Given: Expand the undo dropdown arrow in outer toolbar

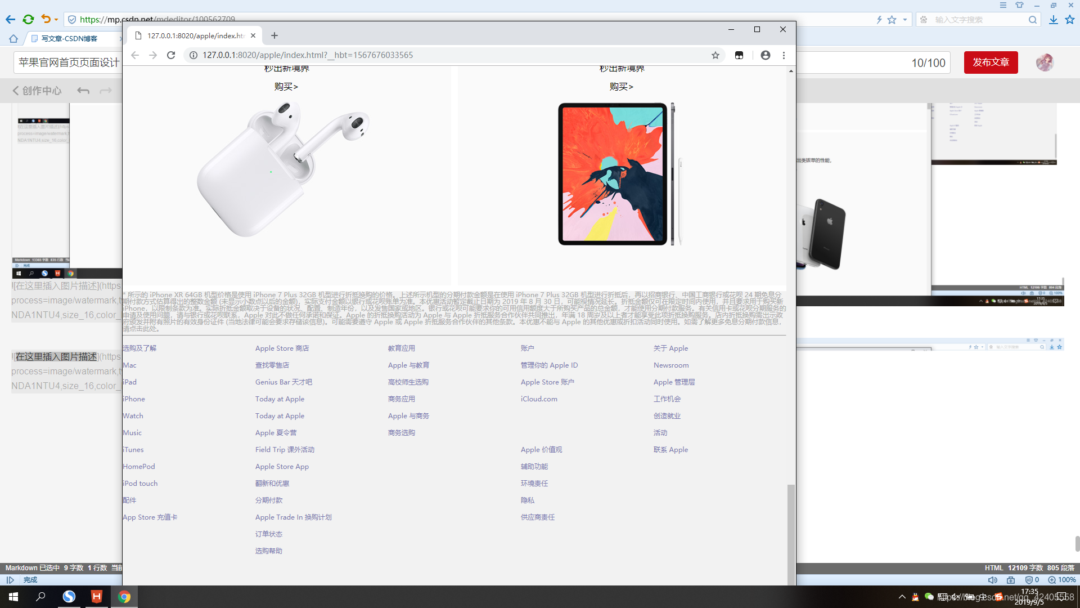Looking at the screenshot, I should (56, 20).
